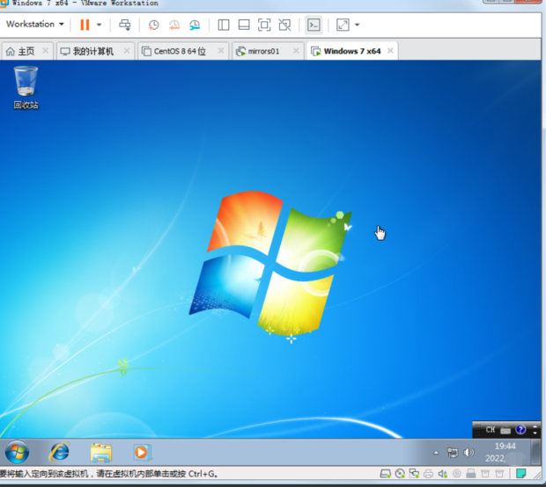The height and width of the screenshot is (487, 546).
Task: Close the mirrors01 tab
Action: point(296,51)
